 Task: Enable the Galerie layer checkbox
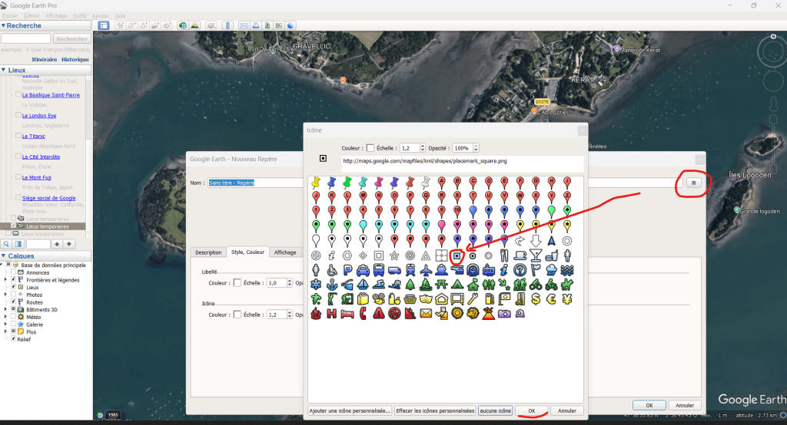[x=14, y=325]
